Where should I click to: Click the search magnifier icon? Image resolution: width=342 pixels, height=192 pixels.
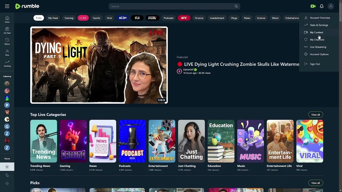click(x=236, y=6)
